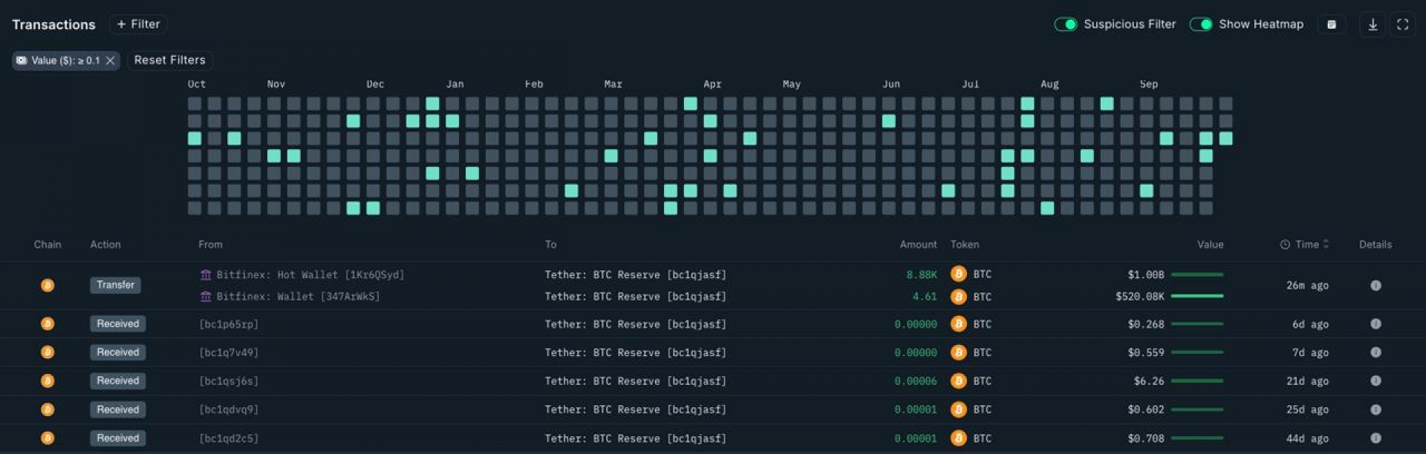Click first highlighted heatmap cell under Oct
Image resolution: width=1426 pixels, height=454 pixels.
[195, 138]
